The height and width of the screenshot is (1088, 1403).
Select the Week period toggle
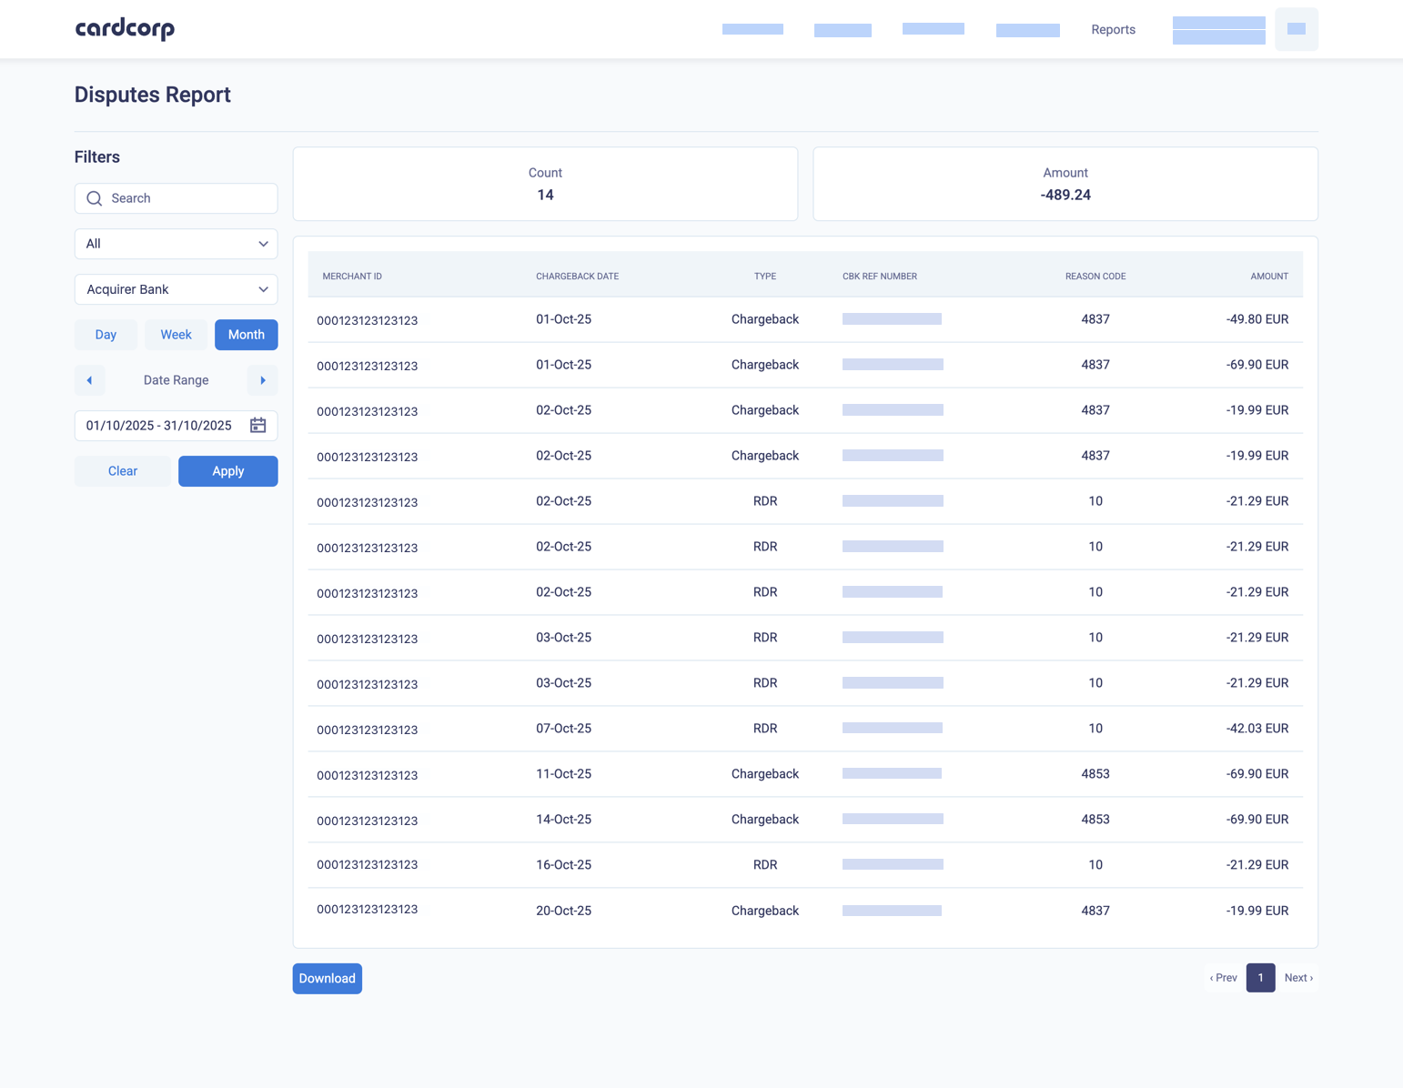[x=176, y=335]
